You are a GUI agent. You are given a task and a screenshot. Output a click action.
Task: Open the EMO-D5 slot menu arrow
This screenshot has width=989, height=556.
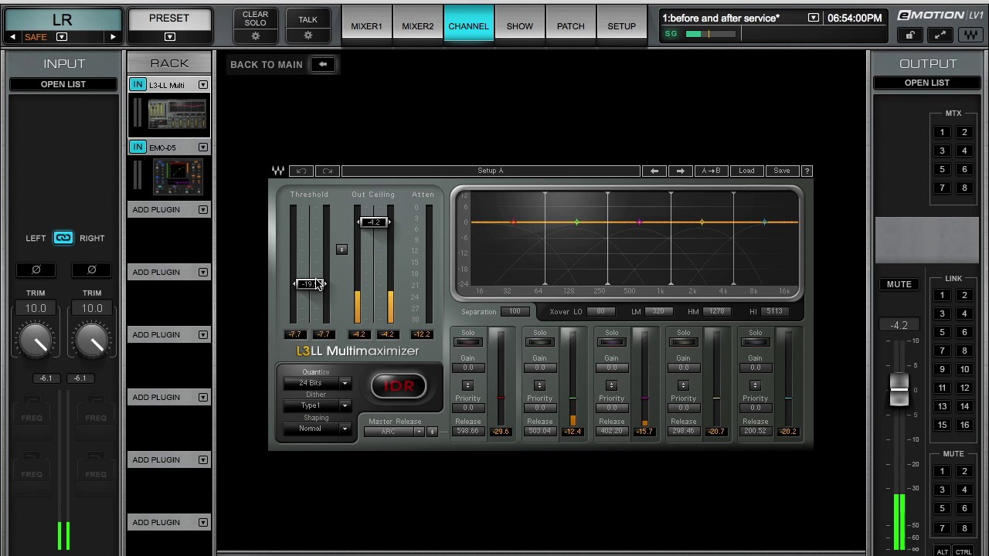pos(202,147)
